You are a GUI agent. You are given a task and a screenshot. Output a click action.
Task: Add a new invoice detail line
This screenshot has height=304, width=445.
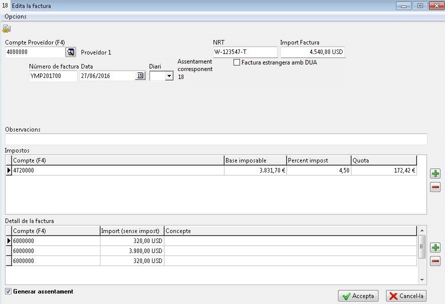[435, 247]
